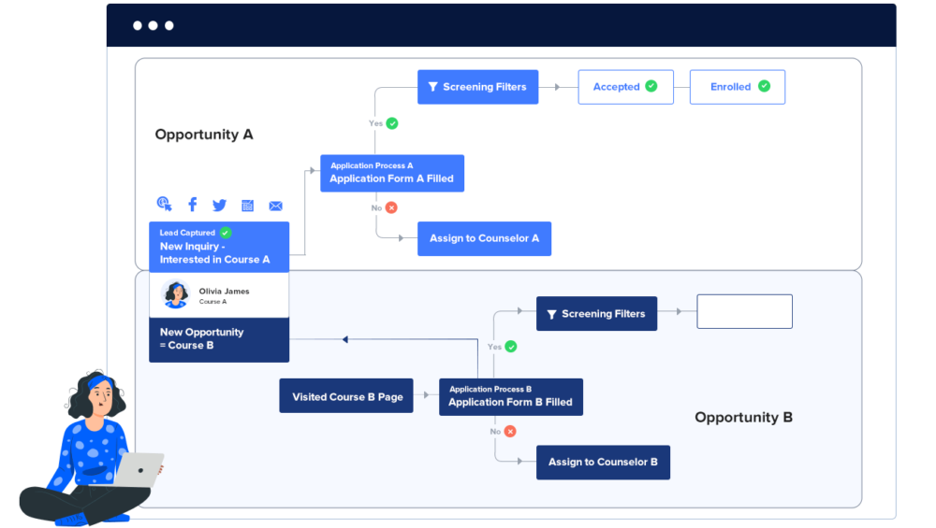Click Assign to Counselor B node
This screenshot has height=528, width=936.
603,462
